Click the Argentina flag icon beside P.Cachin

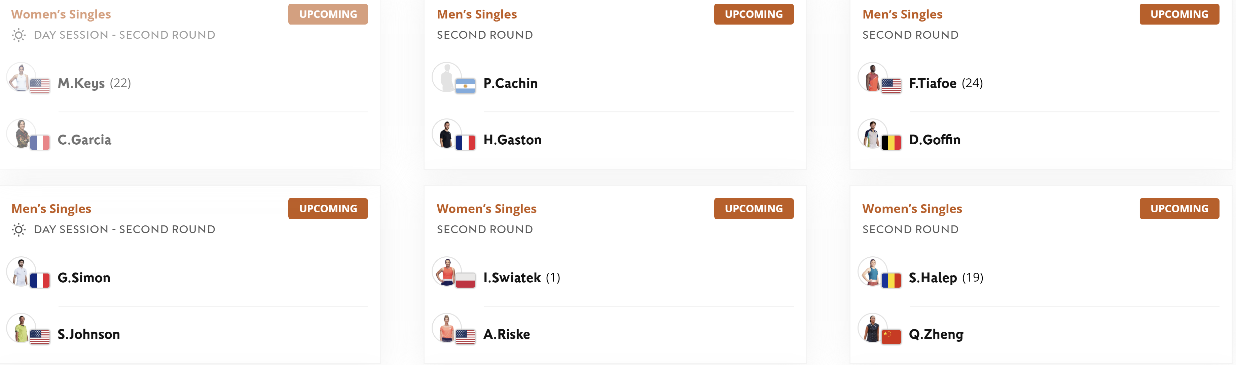465,86
